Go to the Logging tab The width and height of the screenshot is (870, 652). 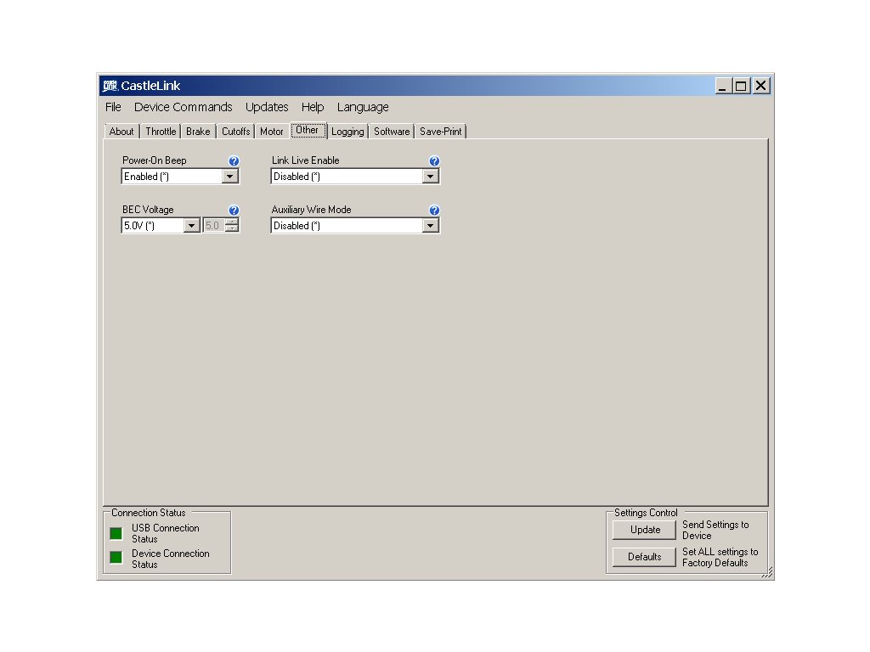347,132
